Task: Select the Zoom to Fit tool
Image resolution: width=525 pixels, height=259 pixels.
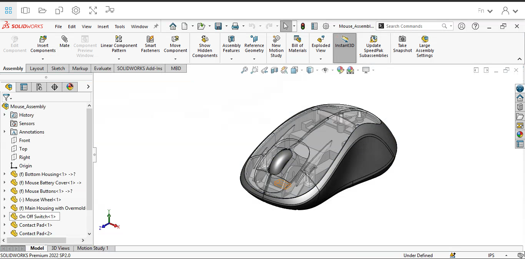Action: point(244,70)
